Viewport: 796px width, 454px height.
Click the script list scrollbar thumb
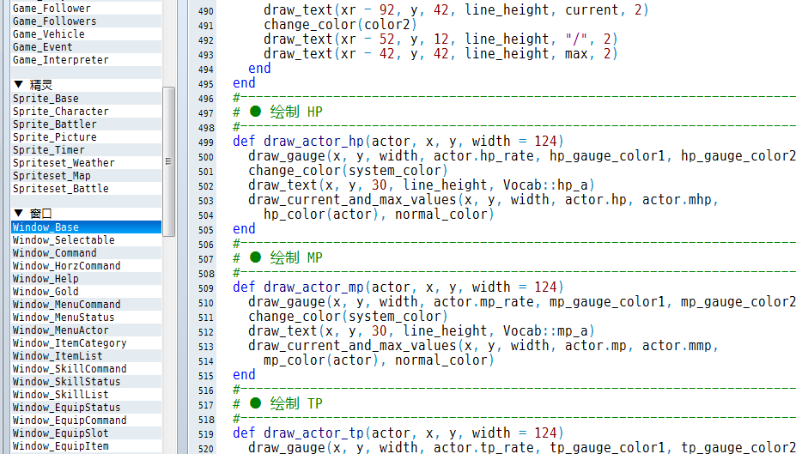point(168,161)
